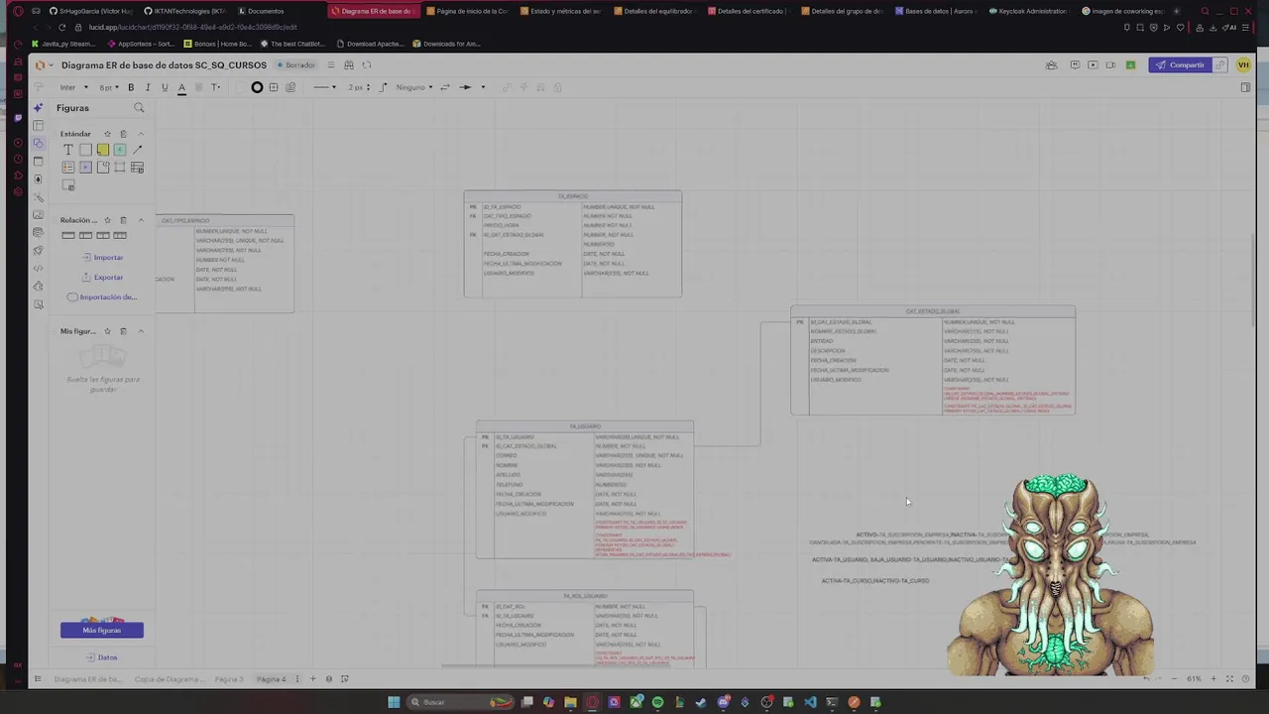The height and width of the screenshot is (714, 1269).
Task: Collapse the Estándar shape group
Action: (140, 134)
